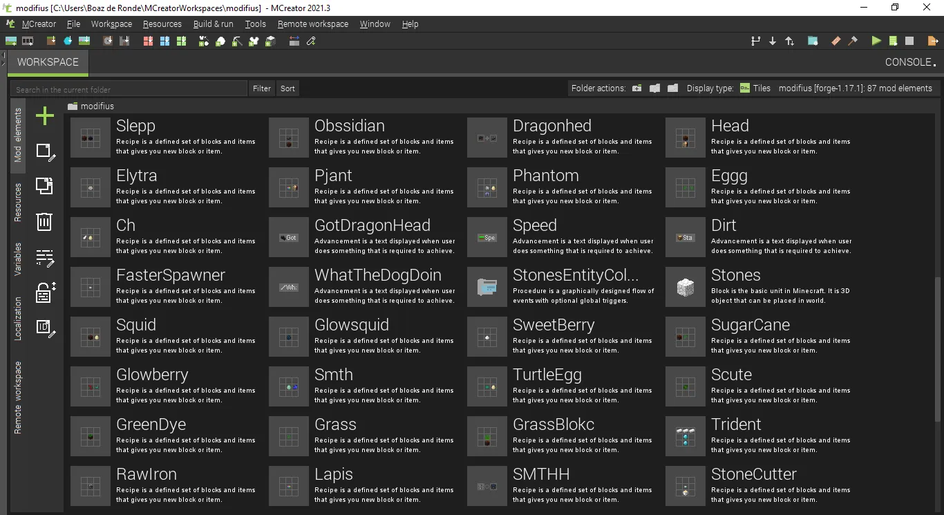
Task: Switch to the Localization side tab
Action: coord(19,319)
